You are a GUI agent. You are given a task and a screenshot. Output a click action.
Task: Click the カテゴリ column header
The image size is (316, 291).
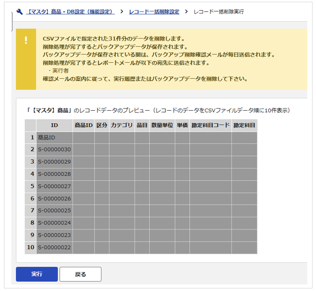122,126
